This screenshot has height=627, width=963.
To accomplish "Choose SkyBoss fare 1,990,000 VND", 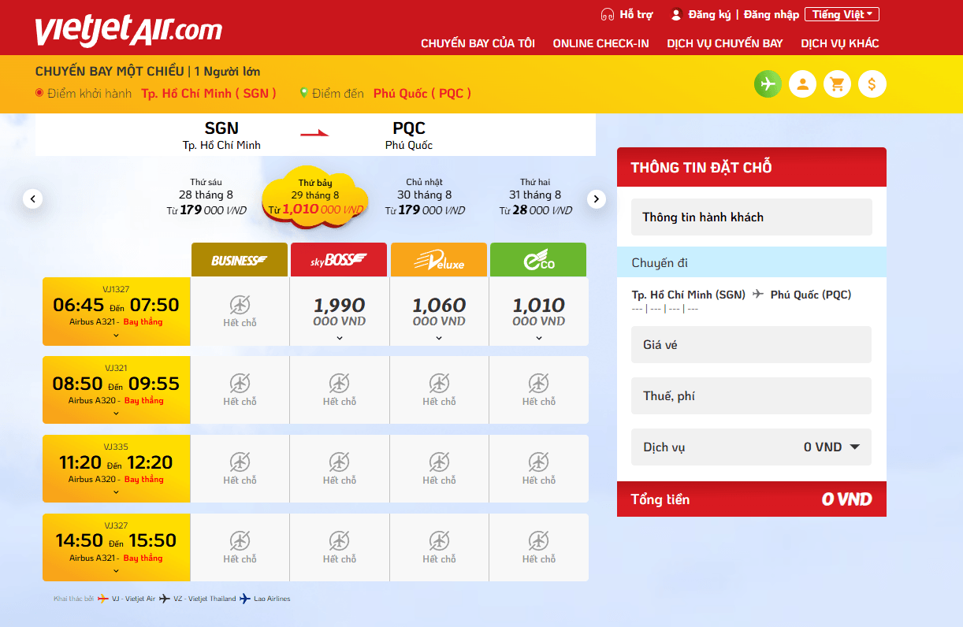I will [340, 311].
